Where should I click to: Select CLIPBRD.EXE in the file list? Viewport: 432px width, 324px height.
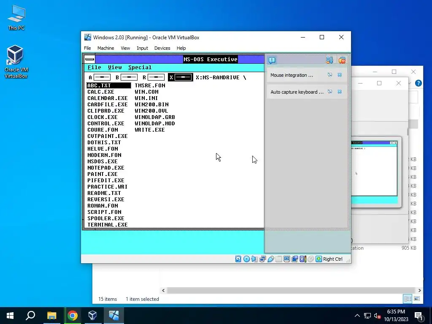[106, 111]
